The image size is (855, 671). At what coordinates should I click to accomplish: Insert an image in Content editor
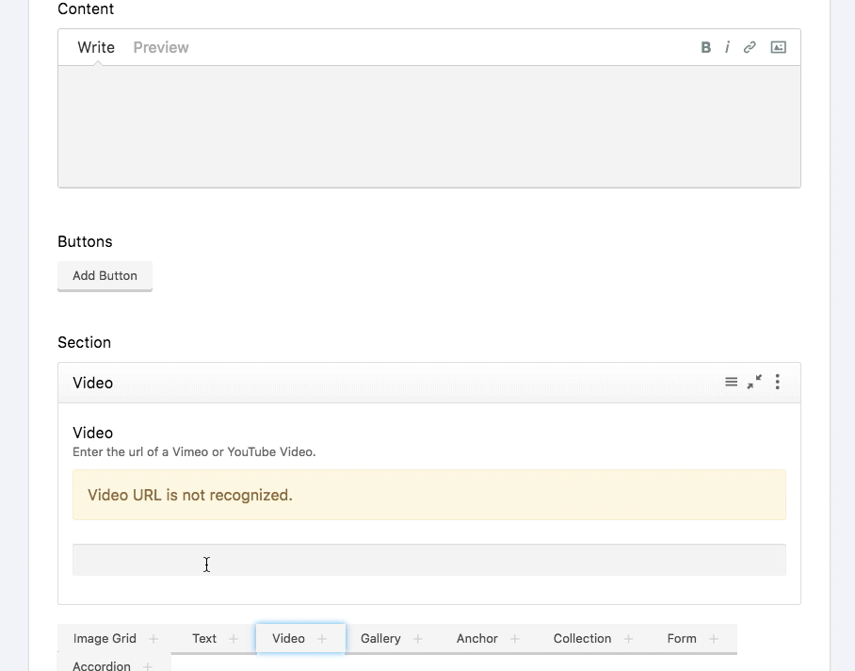tap(778, 47)
